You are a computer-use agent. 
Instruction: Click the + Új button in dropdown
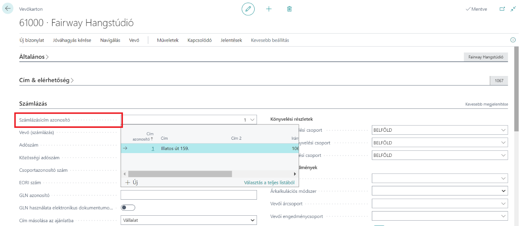pos(132,182)
